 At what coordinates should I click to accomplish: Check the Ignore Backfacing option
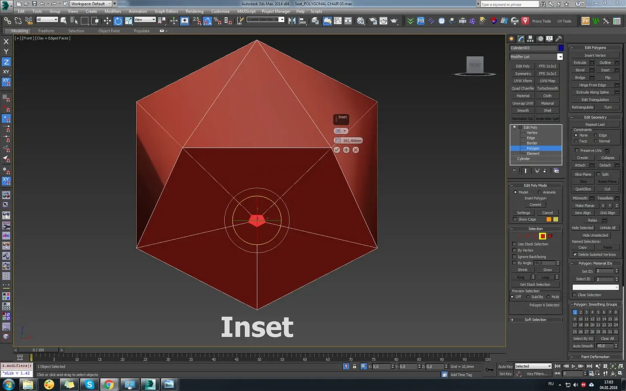point(515,257)
